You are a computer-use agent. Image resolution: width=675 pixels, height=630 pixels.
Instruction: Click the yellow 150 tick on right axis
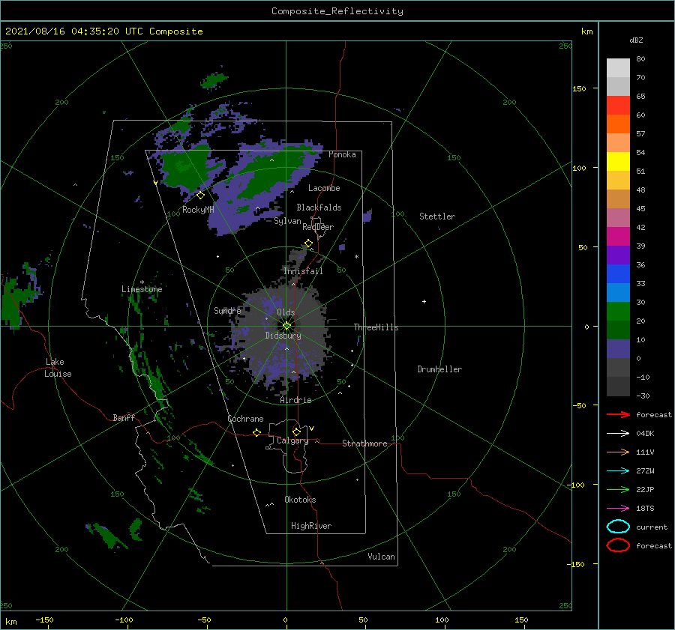[579, 88]
